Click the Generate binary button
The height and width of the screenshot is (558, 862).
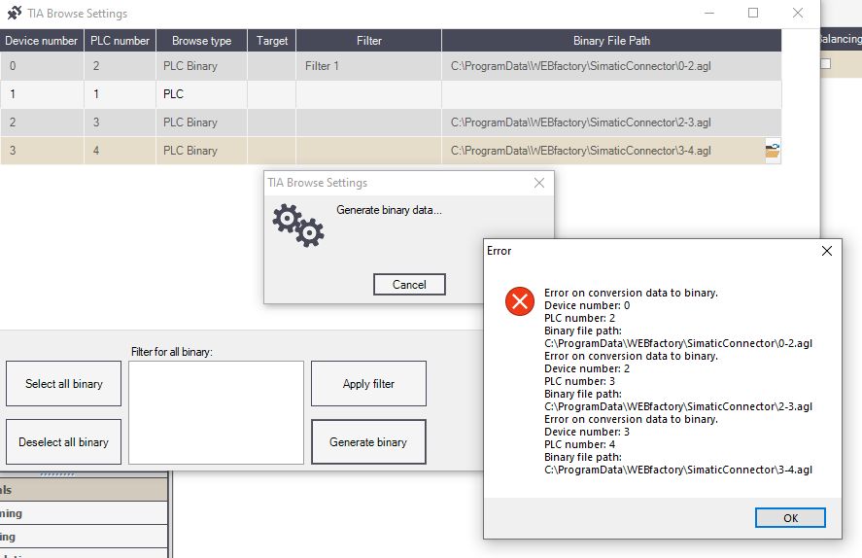[x=368, y=442]
